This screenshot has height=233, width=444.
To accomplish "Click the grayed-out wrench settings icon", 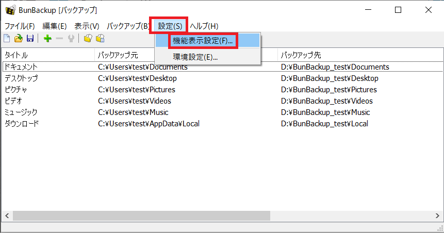I will (71, 39).
